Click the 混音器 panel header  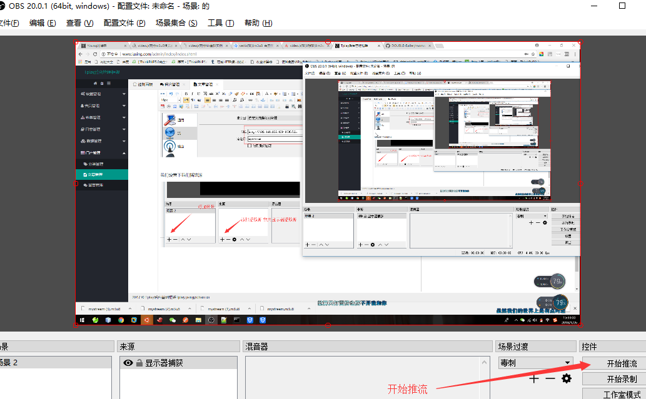(368, 347)
